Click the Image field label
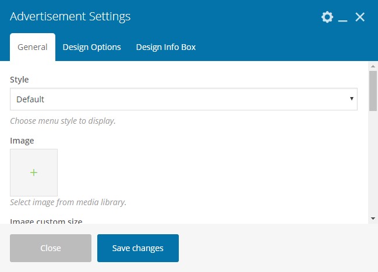 [x=22, y=141]
